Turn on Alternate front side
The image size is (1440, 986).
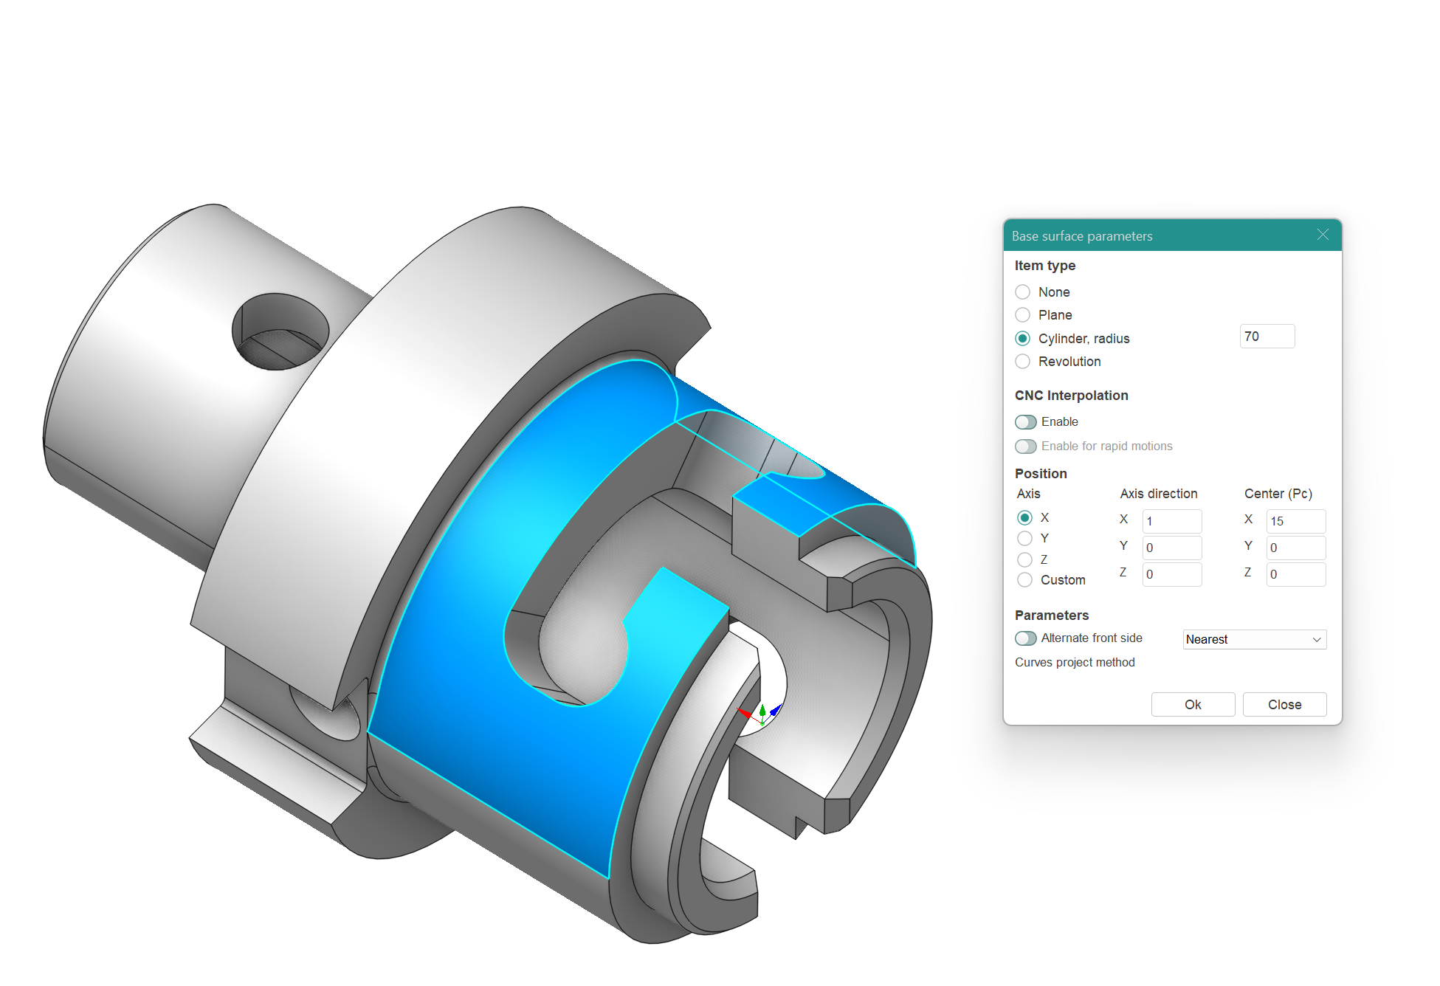pyautogui.click(x=1026, y=638)
